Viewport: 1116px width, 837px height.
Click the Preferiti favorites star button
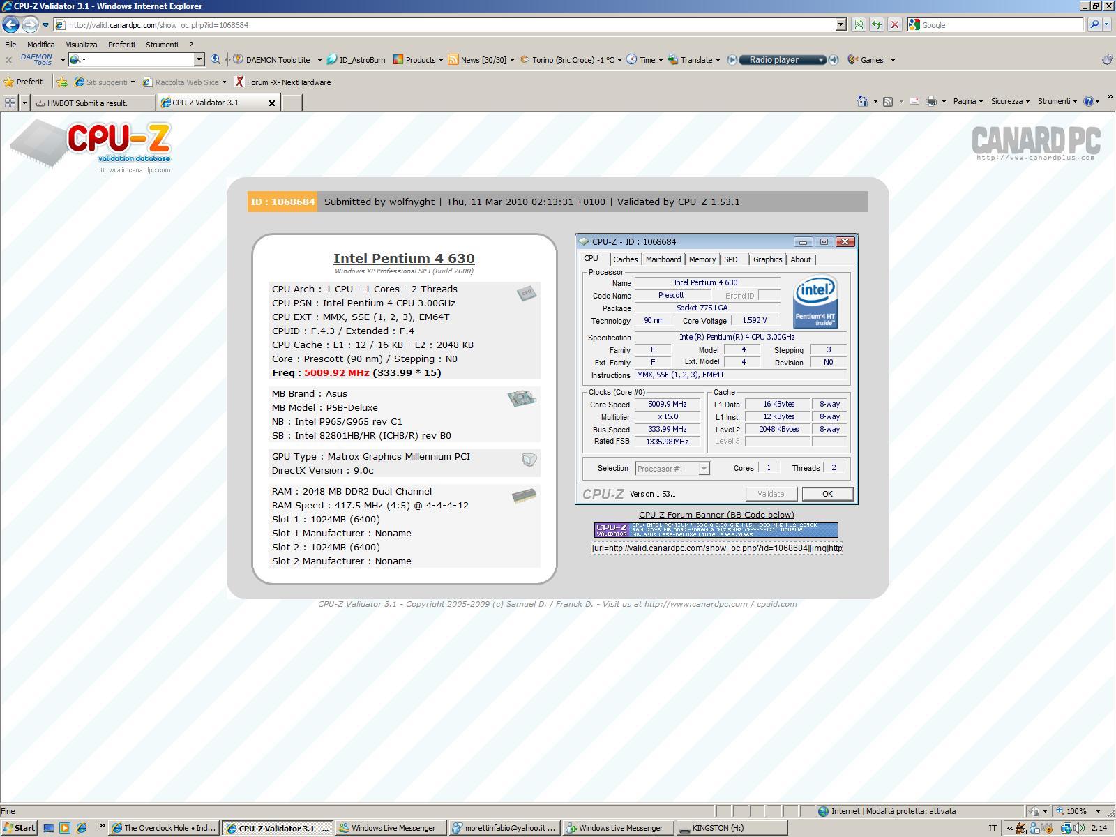(24, 82)
